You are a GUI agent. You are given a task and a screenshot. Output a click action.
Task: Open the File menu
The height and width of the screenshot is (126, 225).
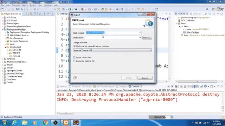(x=2, y=5)
